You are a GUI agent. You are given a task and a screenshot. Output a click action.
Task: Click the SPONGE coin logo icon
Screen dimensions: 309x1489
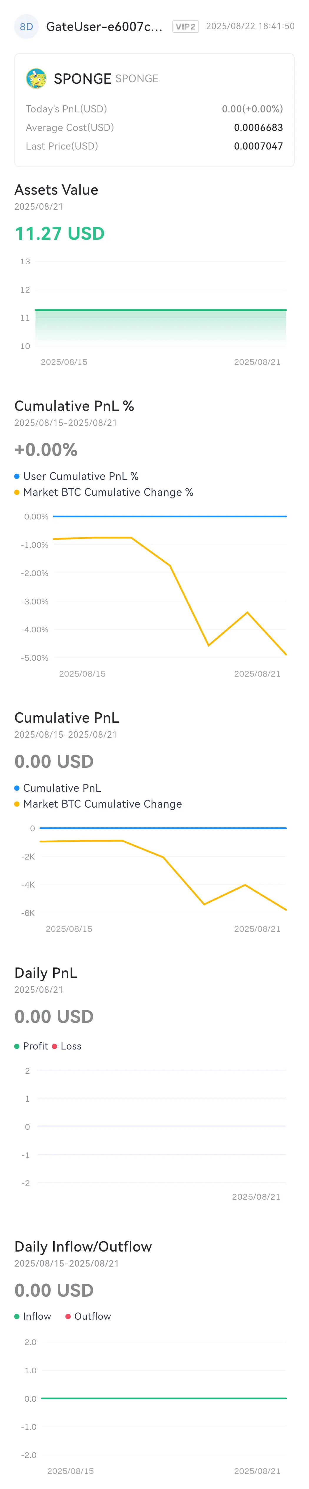36,78
